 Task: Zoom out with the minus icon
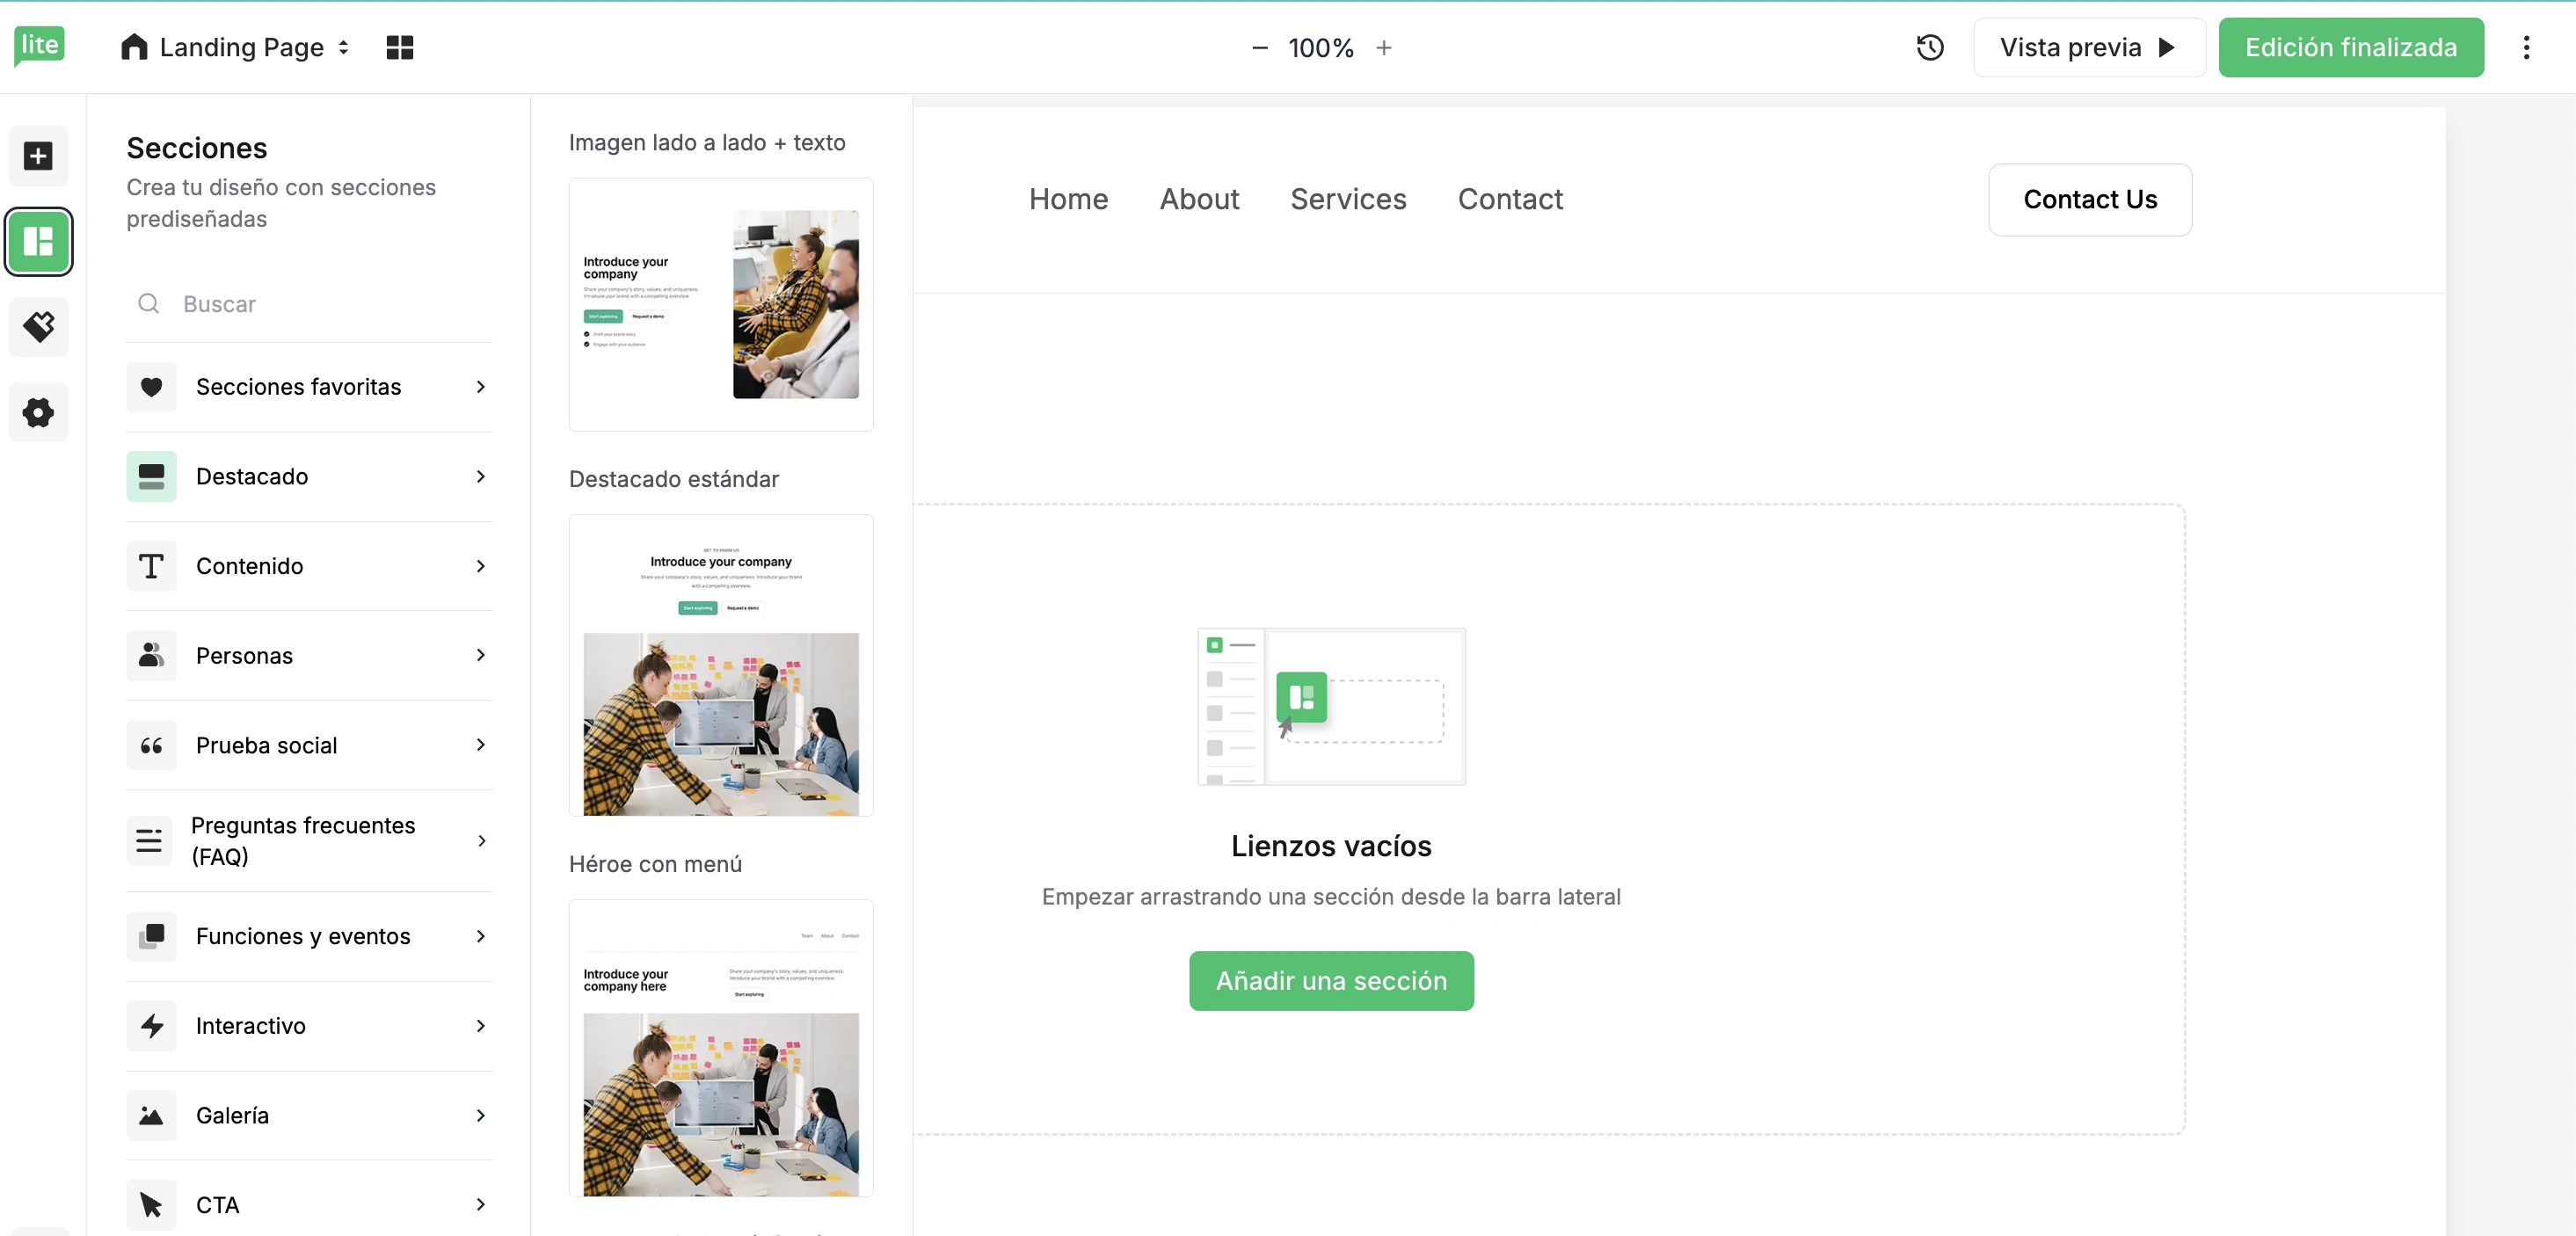(x=1259, y=47)
